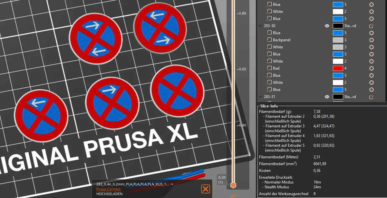This screenshot has width=387, height=198.
Task: Click the black swatch of 283-30
Action: click(338, 26)
